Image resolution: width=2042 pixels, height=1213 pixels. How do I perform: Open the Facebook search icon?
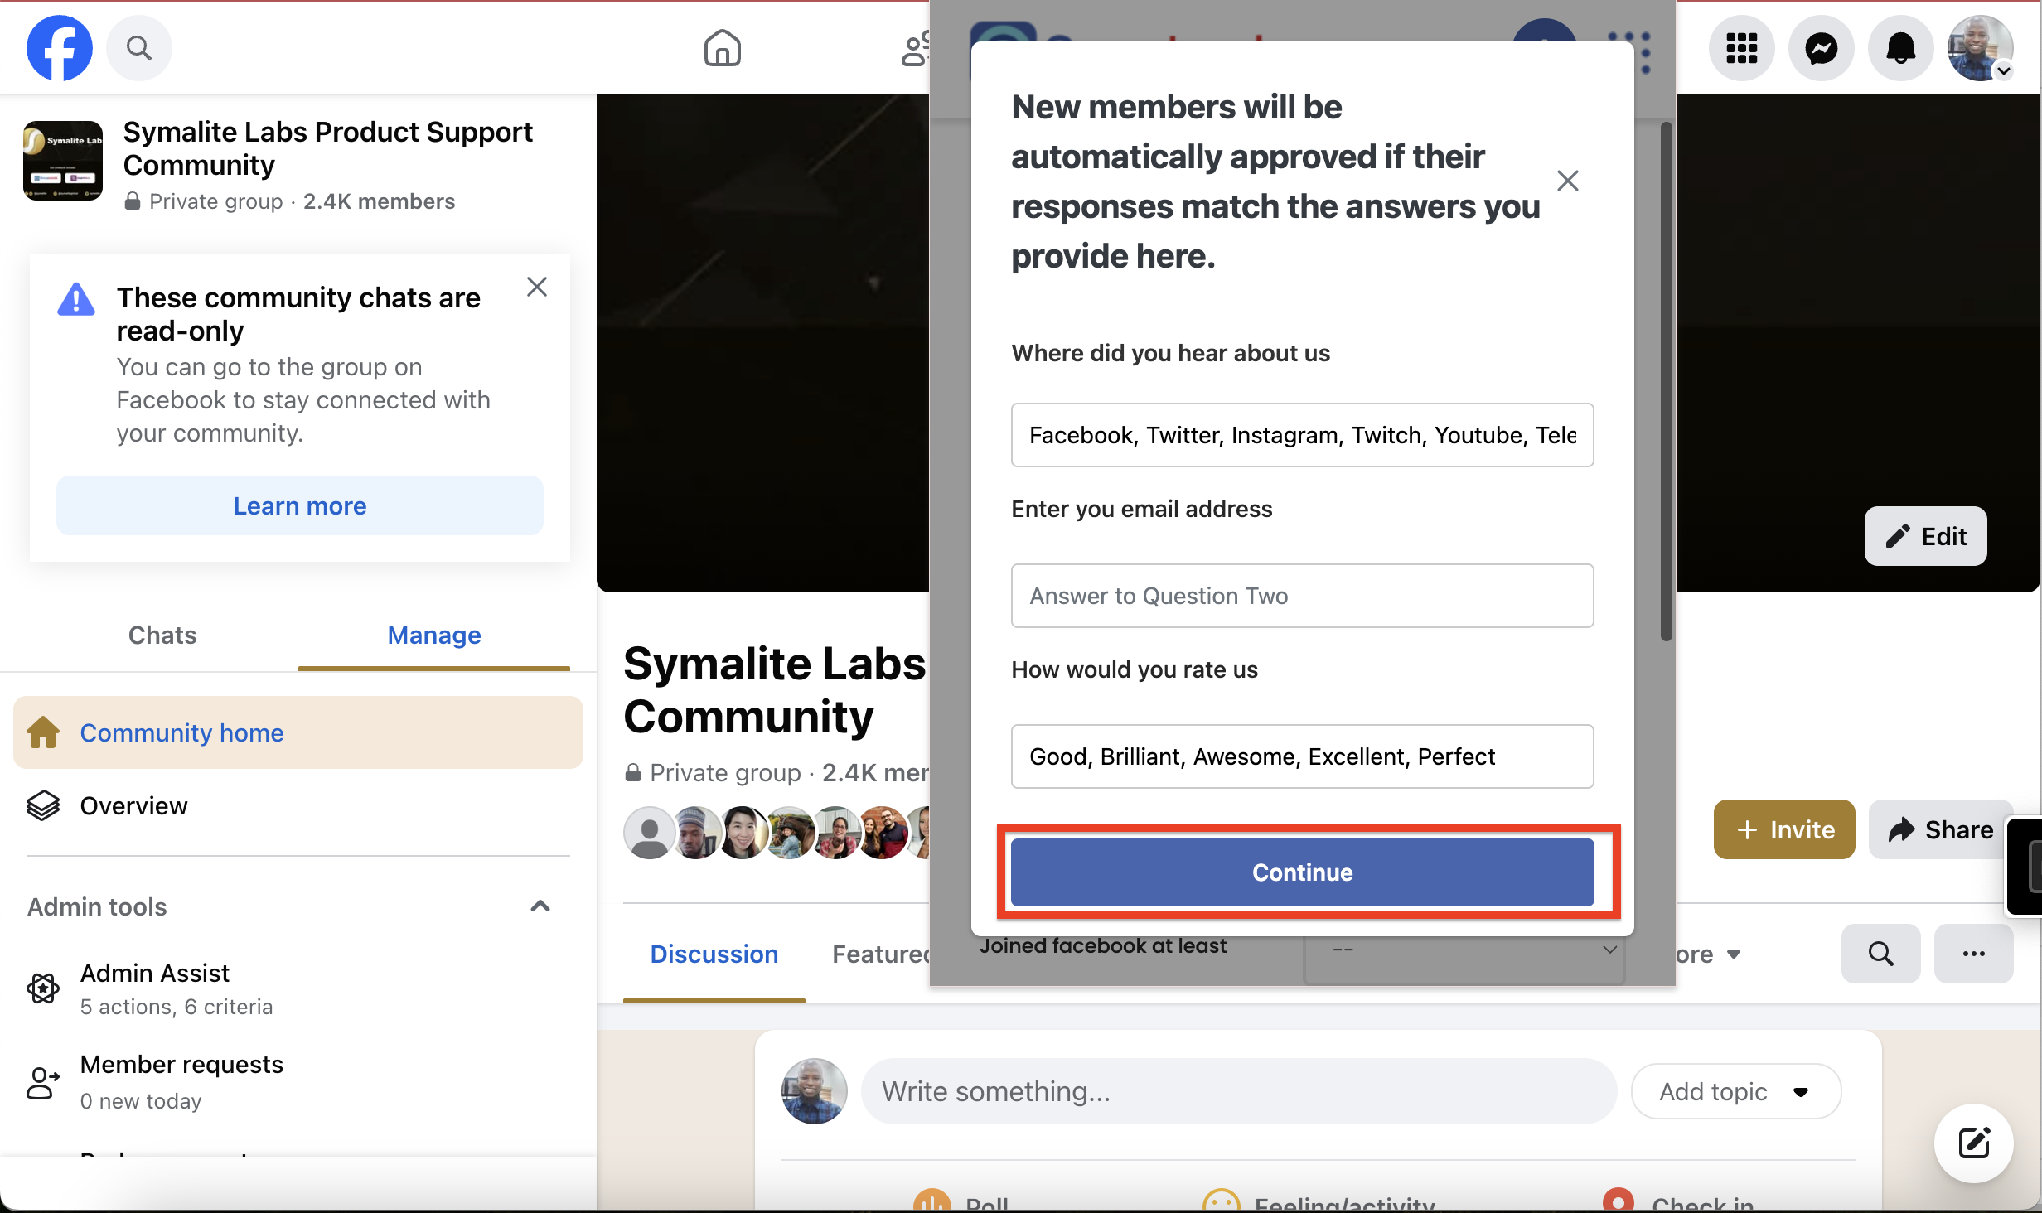click(139, 48)
